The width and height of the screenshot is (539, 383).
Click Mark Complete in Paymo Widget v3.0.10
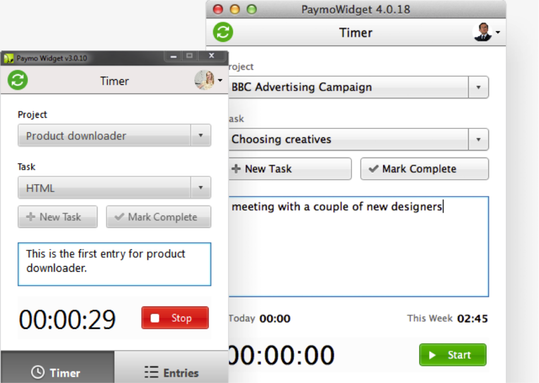[x=158, y=217]
